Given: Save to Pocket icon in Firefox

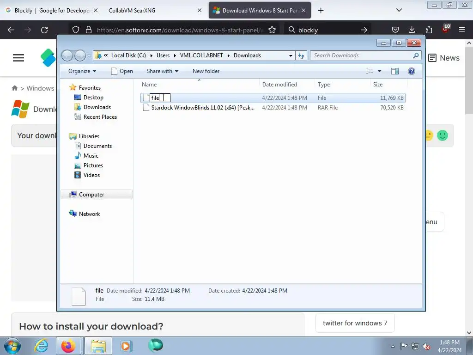Looking at the screenshot, I should [x=395, y=30].
